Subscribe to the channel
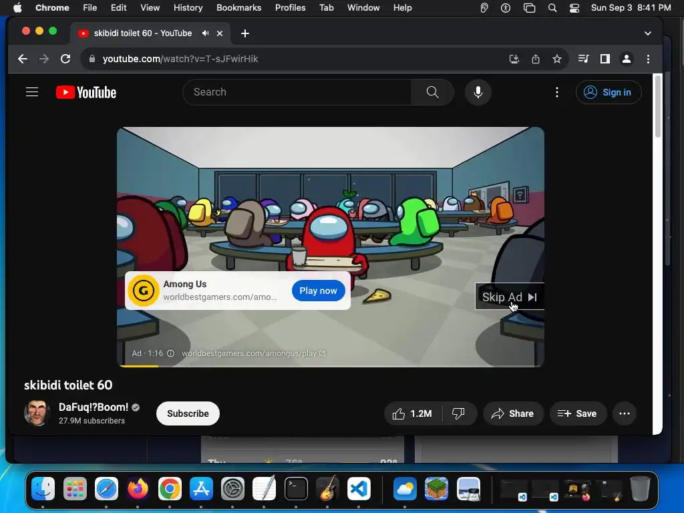 click(188, 413)
